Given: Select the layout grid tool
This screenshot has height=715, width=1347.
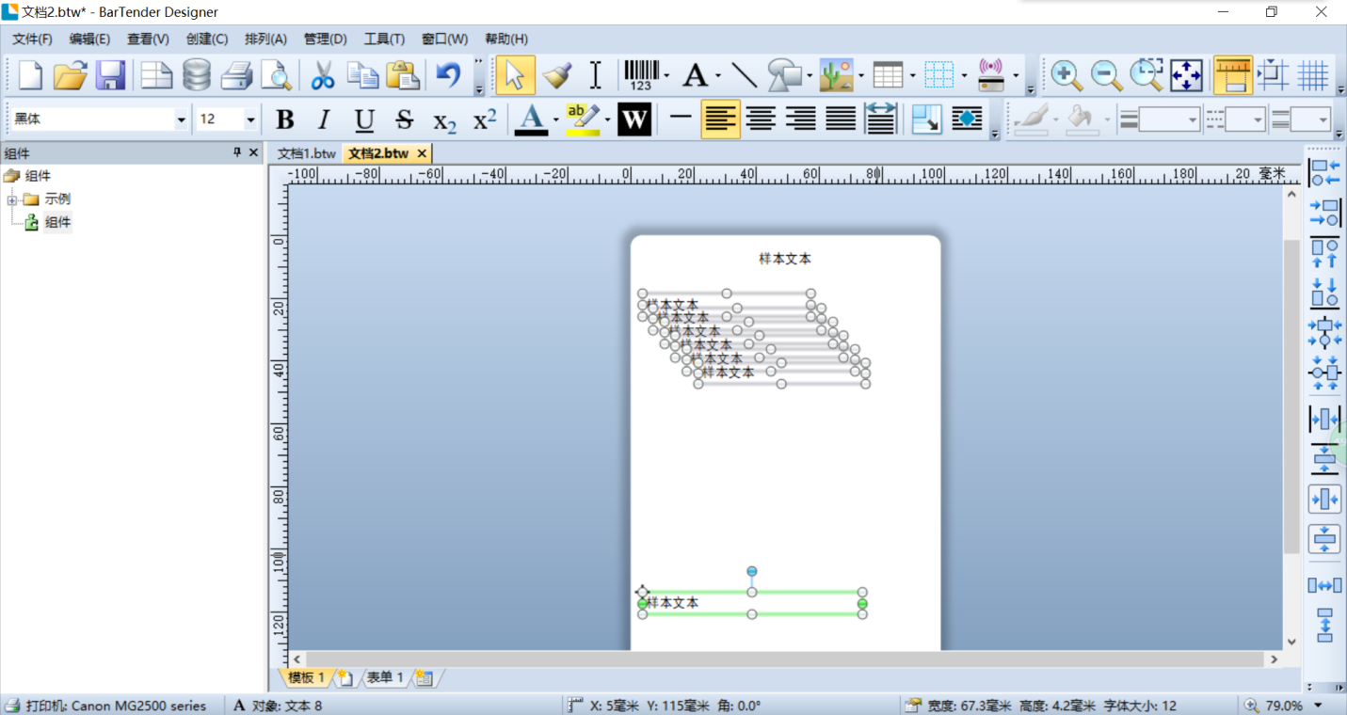Looking at the screenshot, I should click(x=939, y=75).
